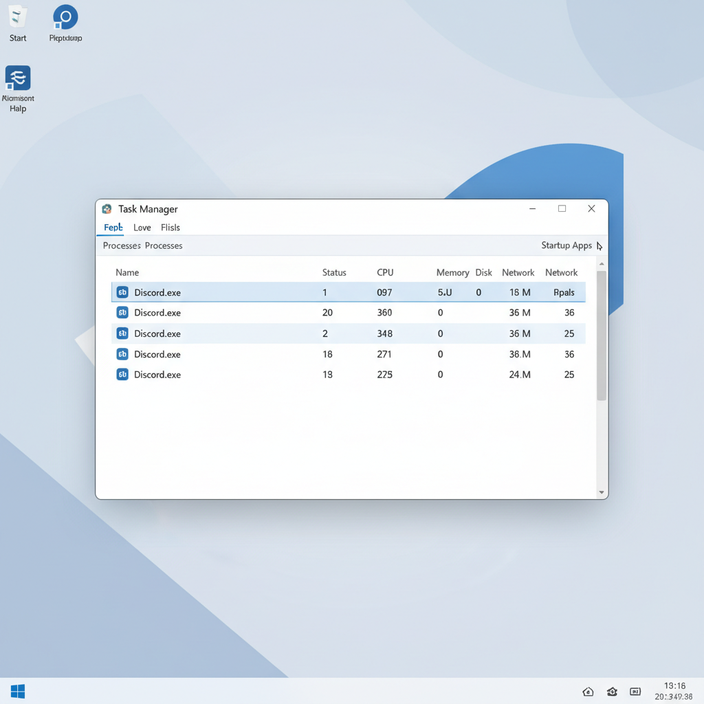Click the Task Manager title bar icon
Screen dimensions: 704x704
pyautogui.click(x=107, y=209)
